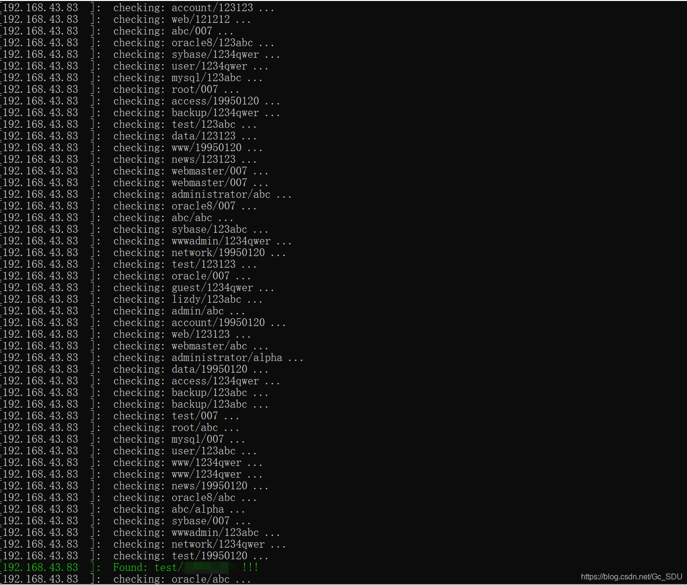Click "account/19950120" line
The height and width of the screenshot is (586, 687).
143,322
